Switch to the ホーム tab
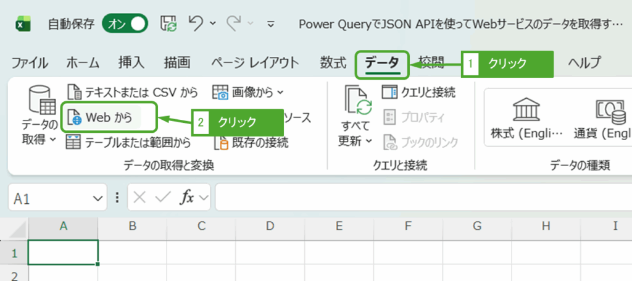Viewport: 632px width, 281px height. 83,62
